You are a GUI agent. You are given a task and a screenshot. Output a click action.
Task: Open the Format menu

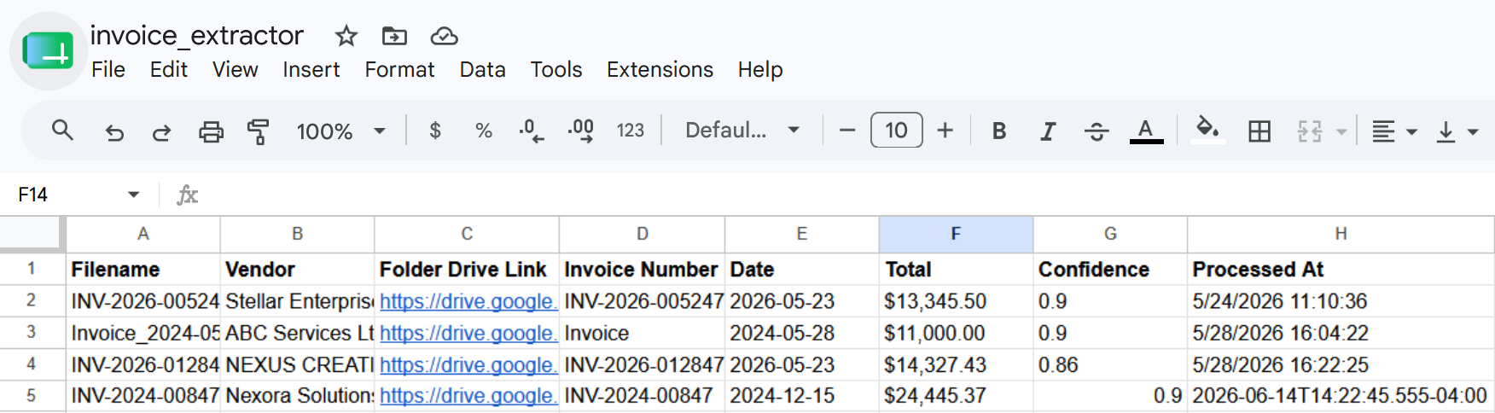[399, 70]
